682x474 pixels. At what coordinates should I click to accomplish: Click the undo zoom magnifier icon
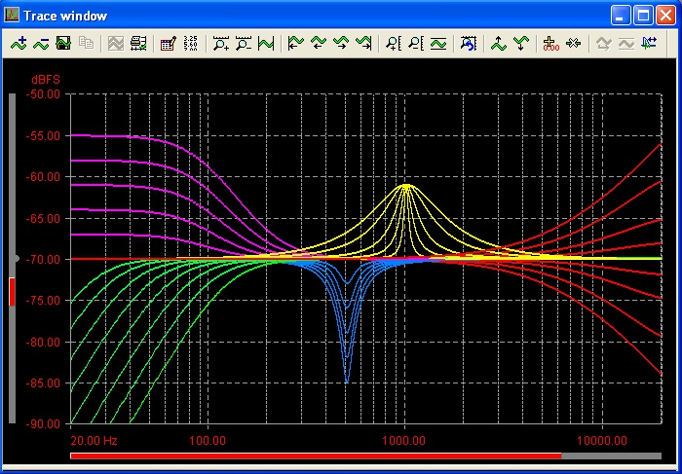coord(469,43)
